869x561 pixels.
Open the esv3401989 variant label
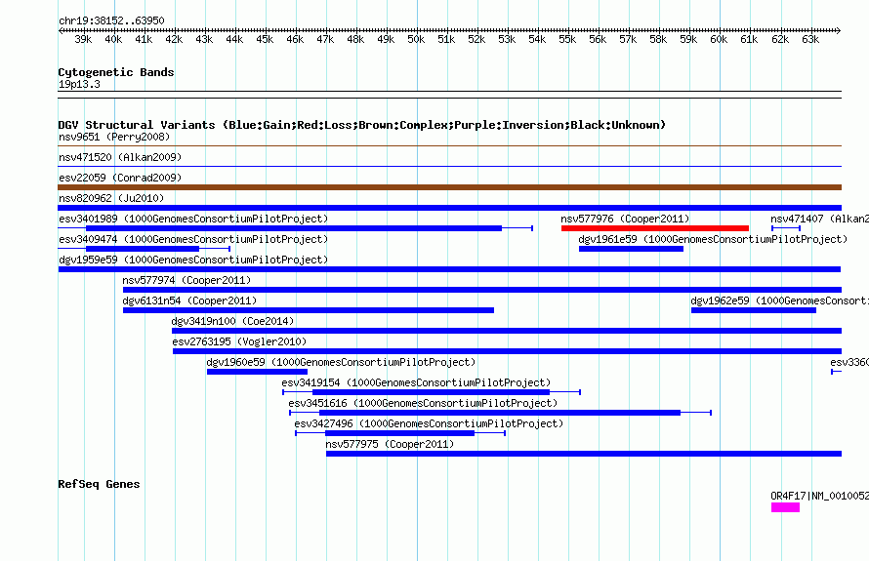193,219
